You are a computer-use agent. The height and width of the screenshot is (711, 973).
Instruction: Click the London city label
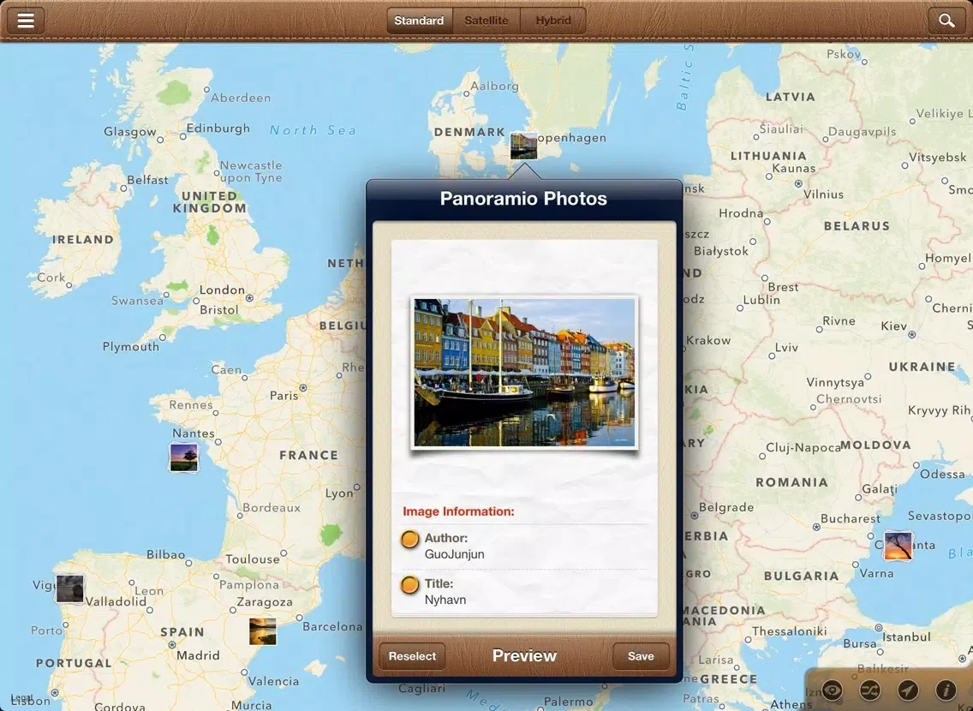(222, 290)
